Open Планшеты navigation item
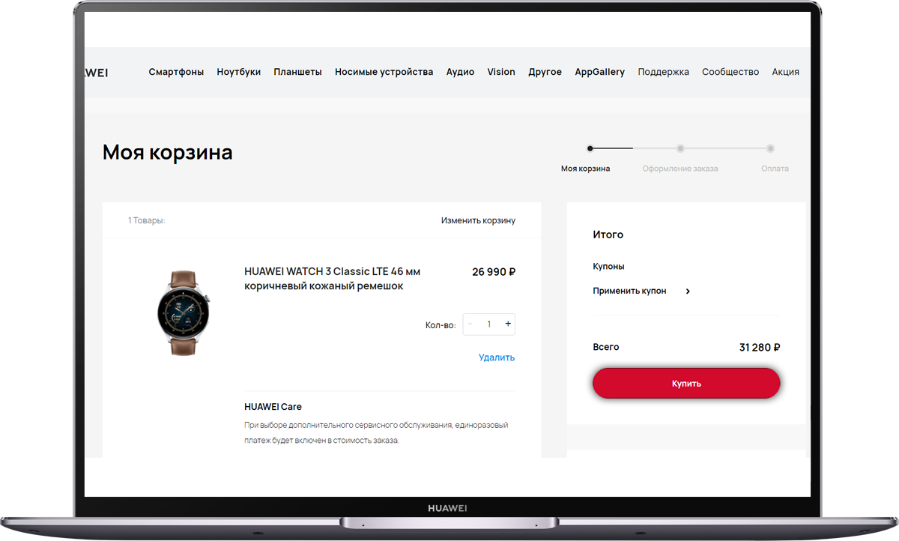The height and width of the screenshot is (541, 899). (297, 72)
